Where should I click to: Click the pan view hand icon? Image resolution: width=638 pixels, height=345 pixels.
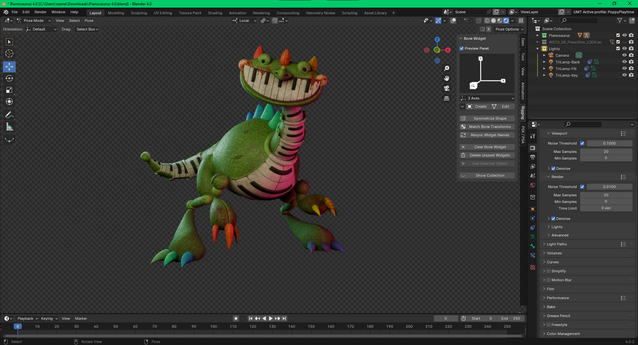(x=447, y=78)
